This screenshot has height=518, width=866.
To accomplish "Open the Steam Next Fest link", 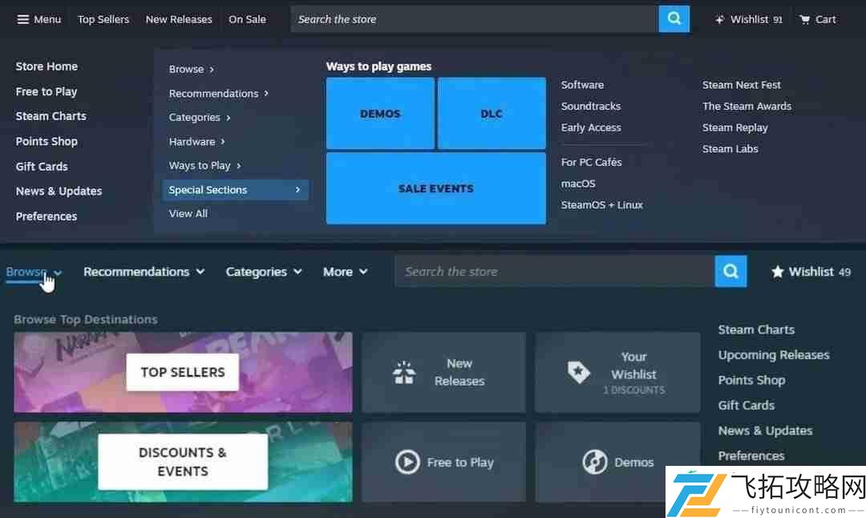I will pos(742,85).
